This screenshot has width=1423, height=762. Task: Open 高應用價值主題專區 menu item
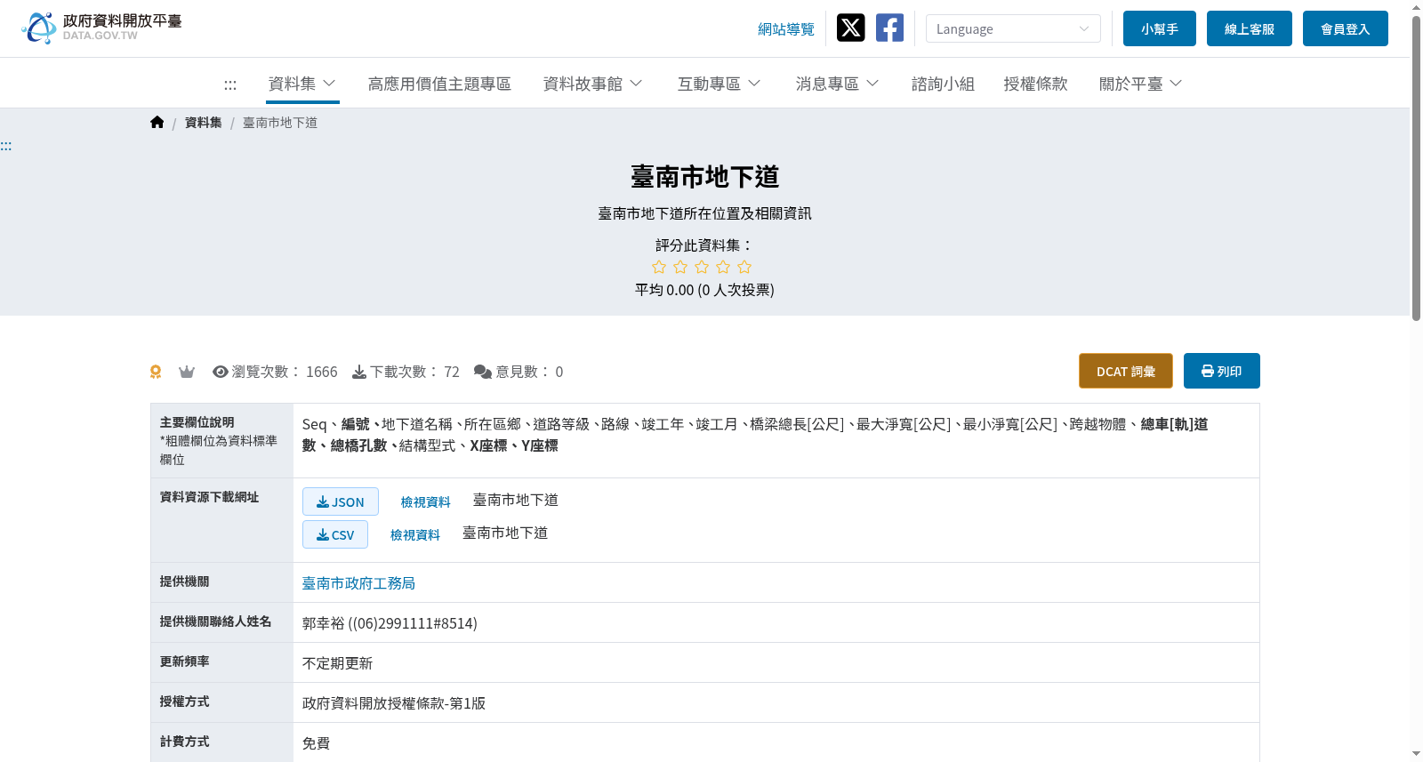(x=439, y=84)
